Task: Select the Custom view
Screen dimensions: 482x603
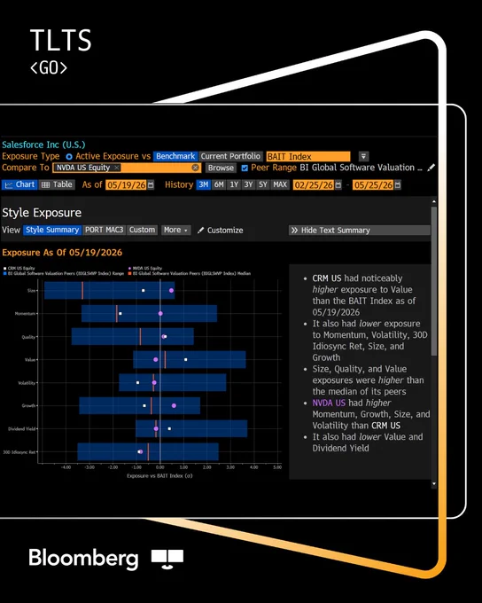Action: click(x=142, y=230)
